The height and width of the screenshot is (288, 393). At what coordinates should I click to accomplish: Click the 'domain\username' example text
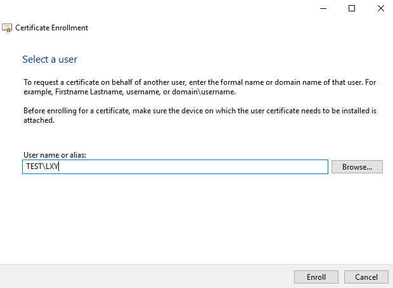[203, 92]
